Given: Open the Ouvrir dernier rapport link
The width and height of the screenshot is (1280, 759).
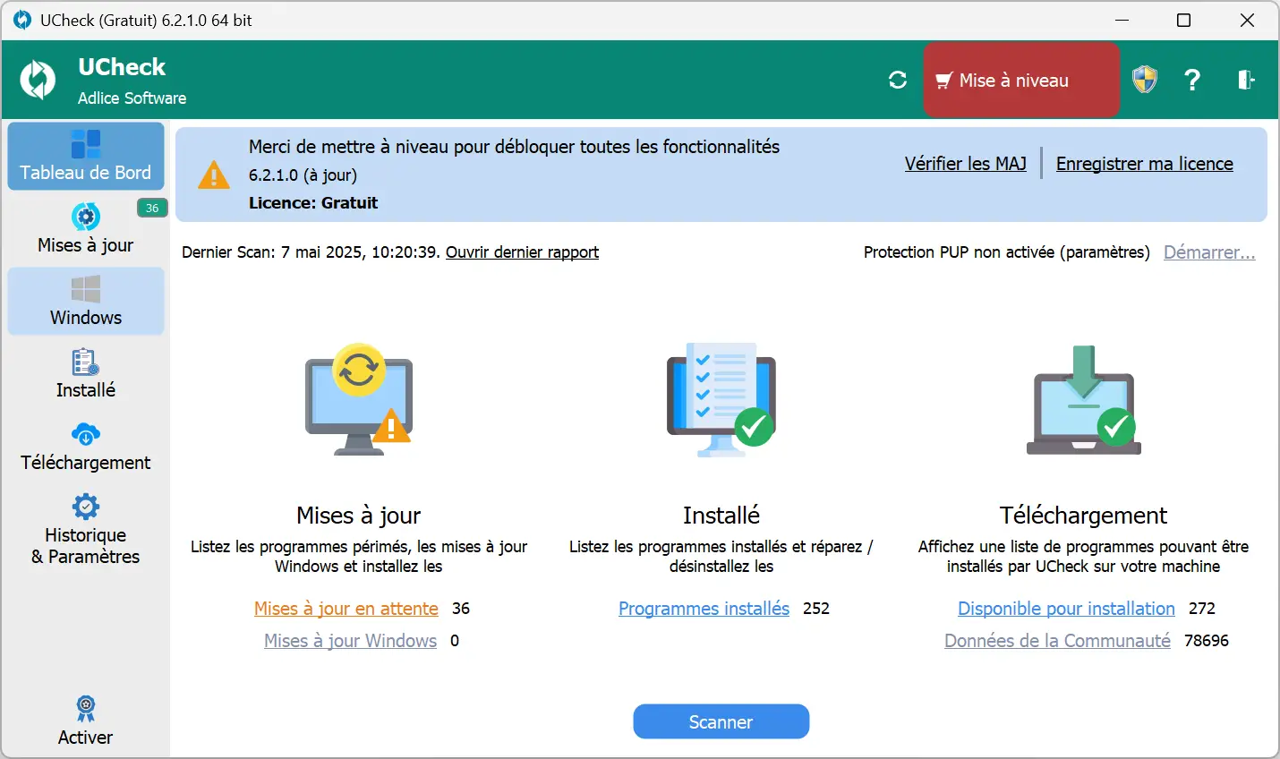Looking at the screenshot, I should (522, 252).
